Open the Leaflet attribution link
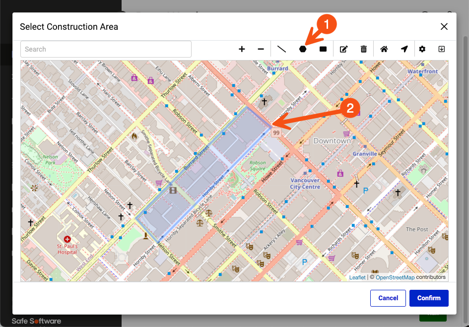469x327 pixels. pos(357,277)
